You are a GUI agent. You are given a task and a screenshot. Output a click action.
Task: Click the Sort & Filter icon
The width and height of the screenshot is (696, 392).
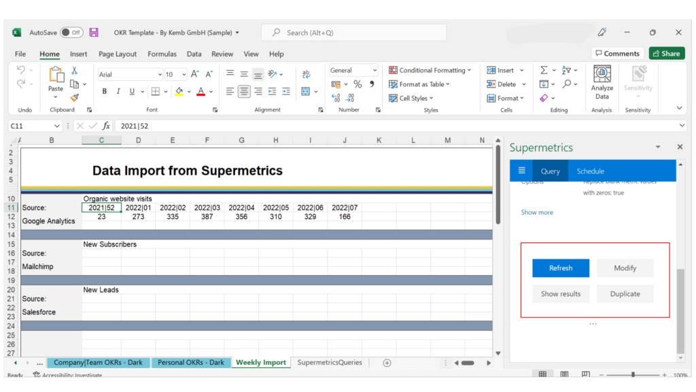[566, 70]
